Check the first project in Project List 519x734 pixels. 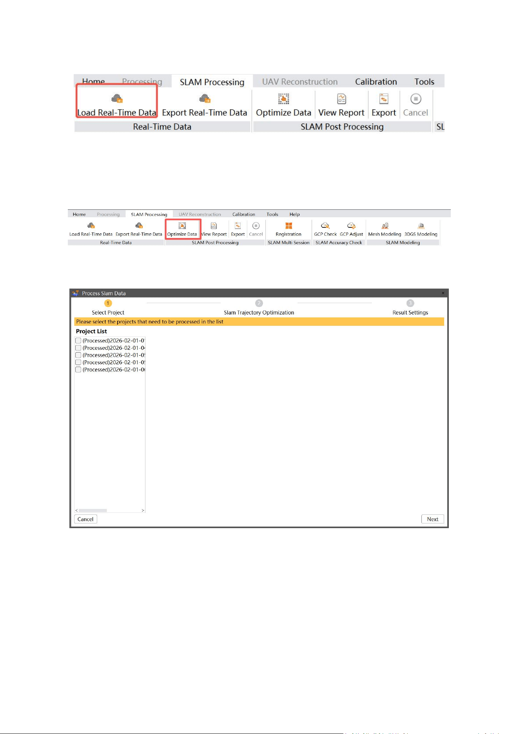click(x=78, y=340)
